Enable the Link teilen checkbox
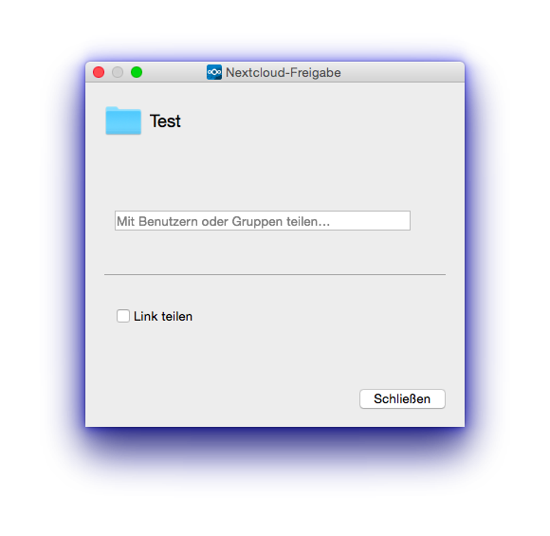Image resolution: width=550 pixels, height=536 pixels. [x=123, y=316]
